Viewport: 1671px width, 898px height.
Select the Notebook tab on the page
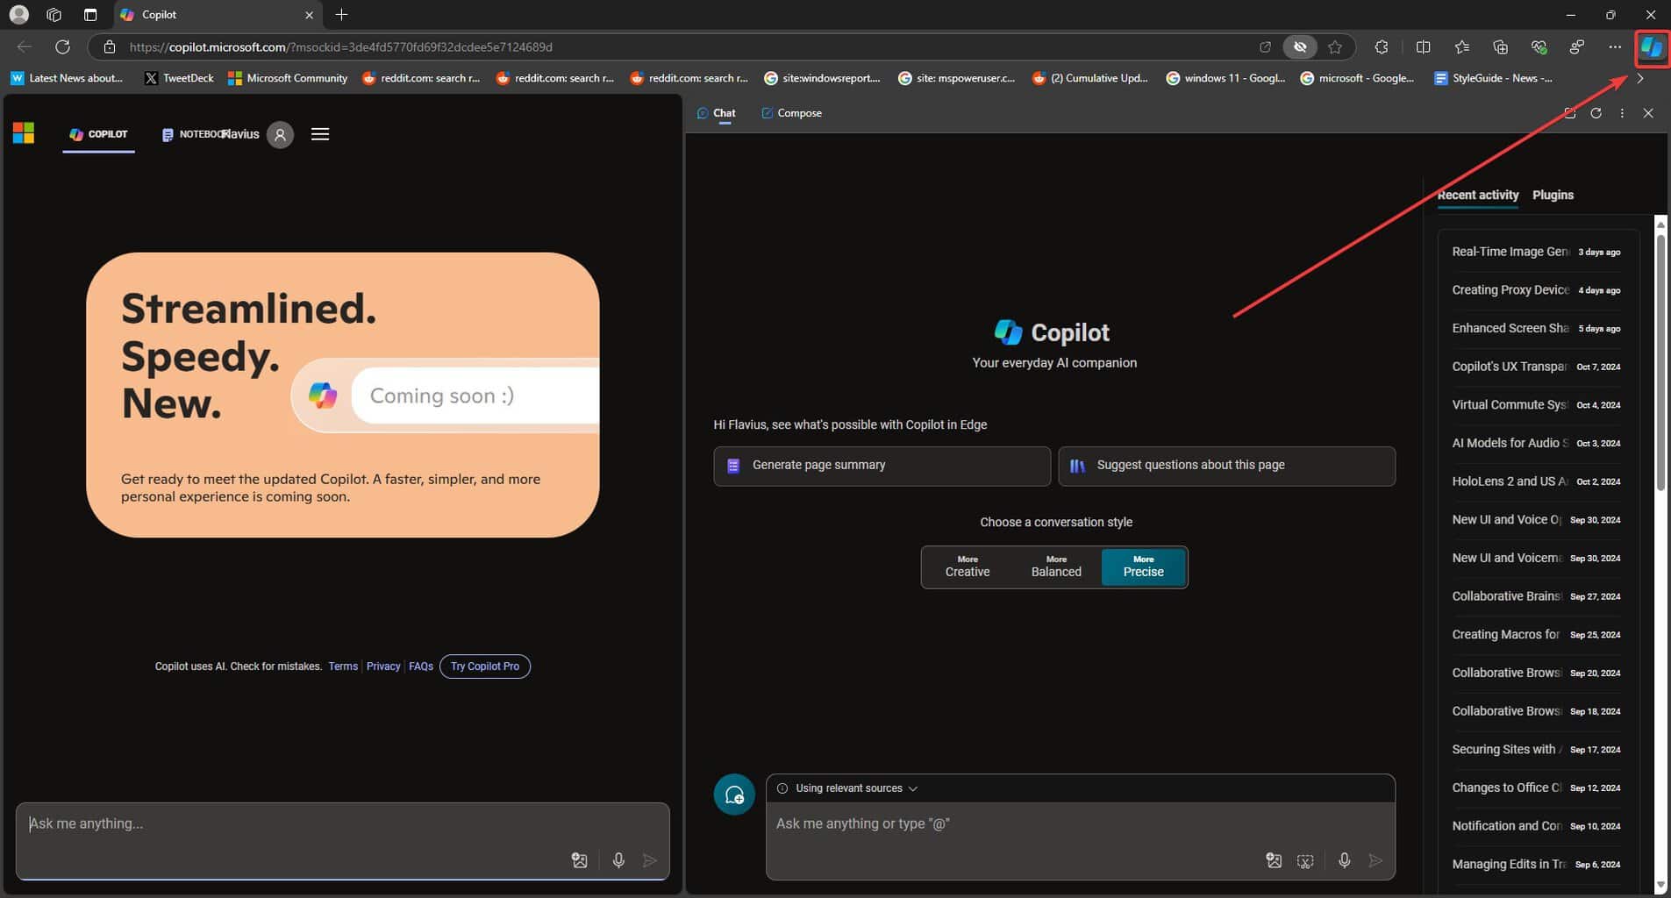click(x=193, y=134)
